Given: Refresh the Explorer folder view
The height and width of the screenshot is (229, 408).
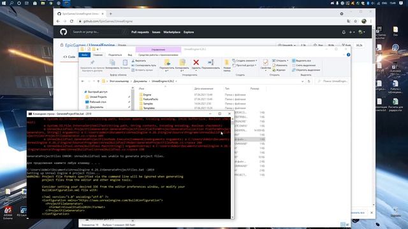Looking at the screenshot, I should pyautogui.click(x=309, y=81).
